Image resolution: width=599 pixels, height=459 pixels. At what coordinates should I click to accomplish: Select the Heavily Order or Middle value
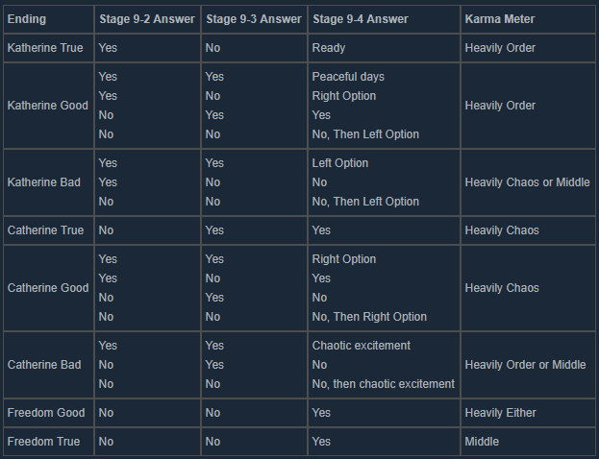pos(525,365)
